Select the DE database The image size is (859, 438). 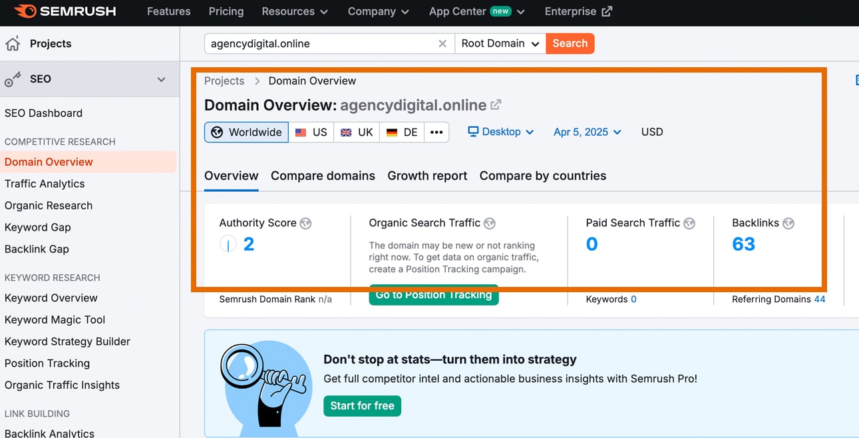(402, 132)
